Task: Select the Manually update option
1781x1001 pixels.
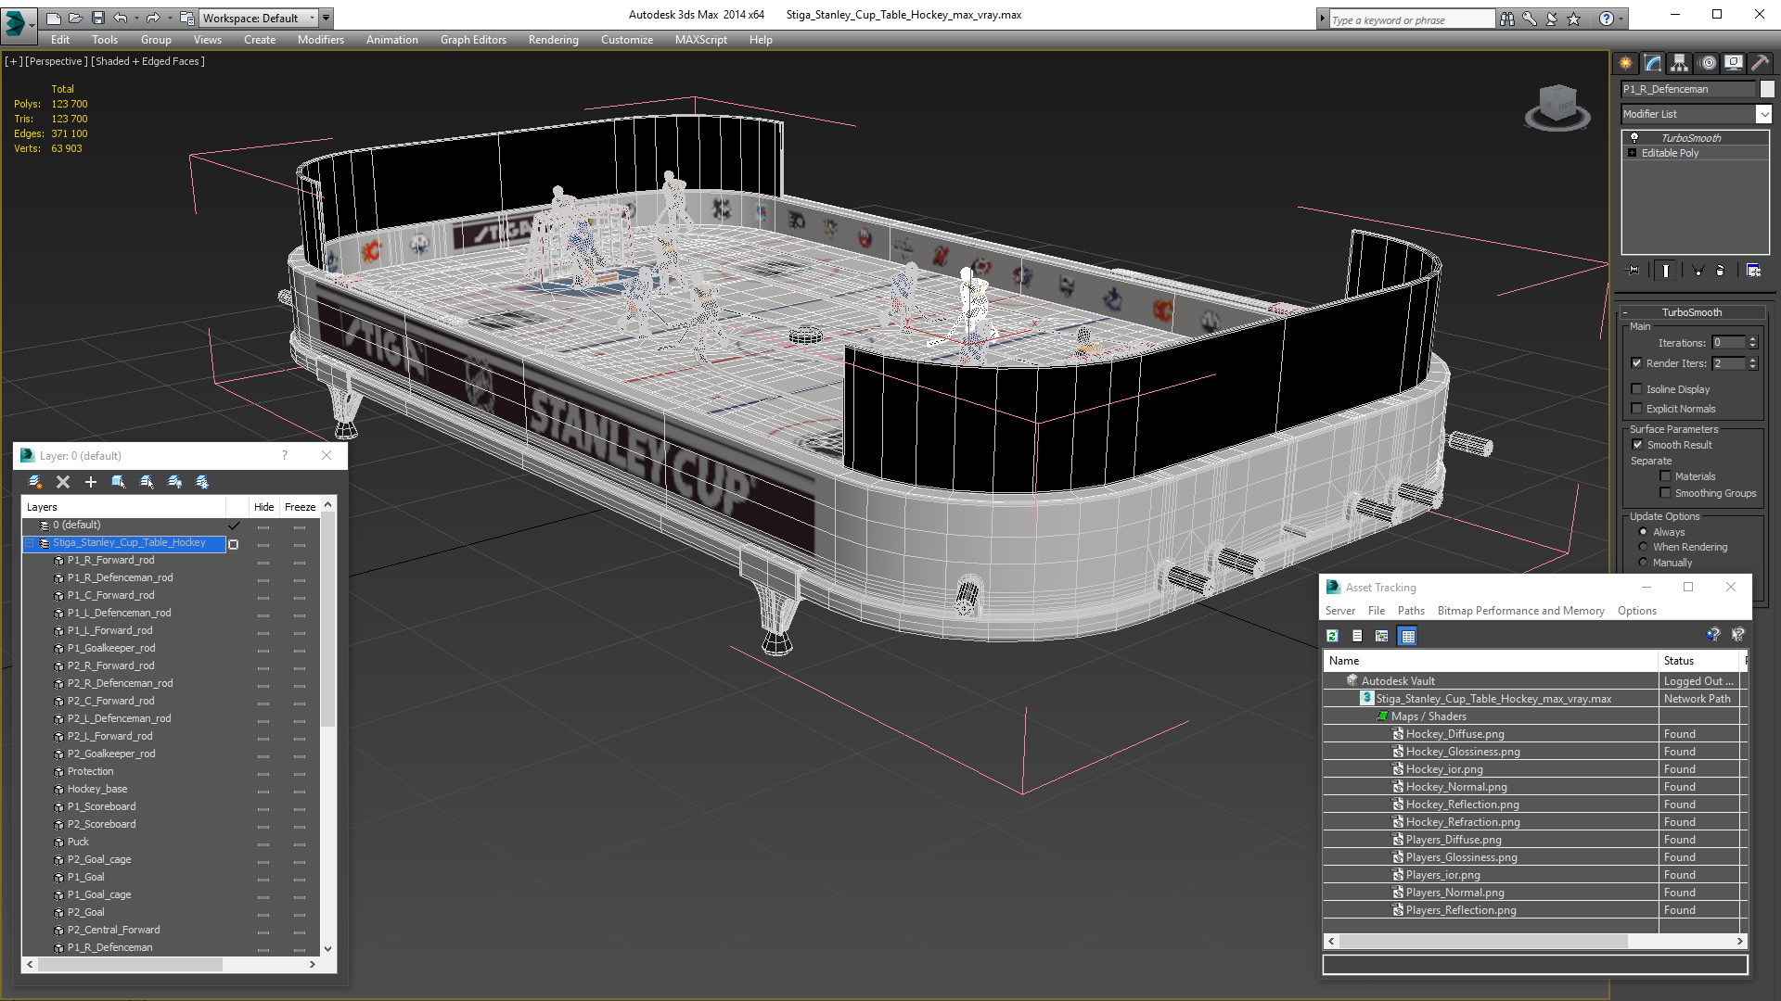Action: 1644,563
